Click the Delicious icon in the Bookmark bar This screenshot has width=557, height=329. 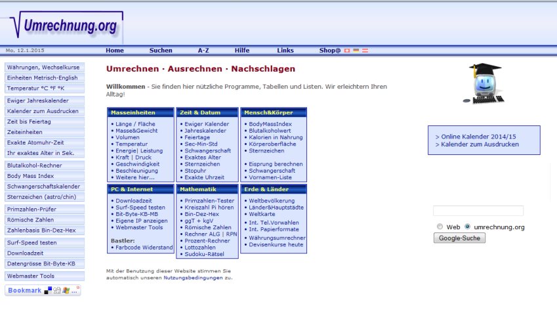tap(48, 290)
